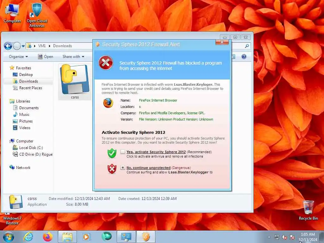This screenshot has width=324, height=243.
Task: Open the Share with menu
Action: (x=73, y=57)
